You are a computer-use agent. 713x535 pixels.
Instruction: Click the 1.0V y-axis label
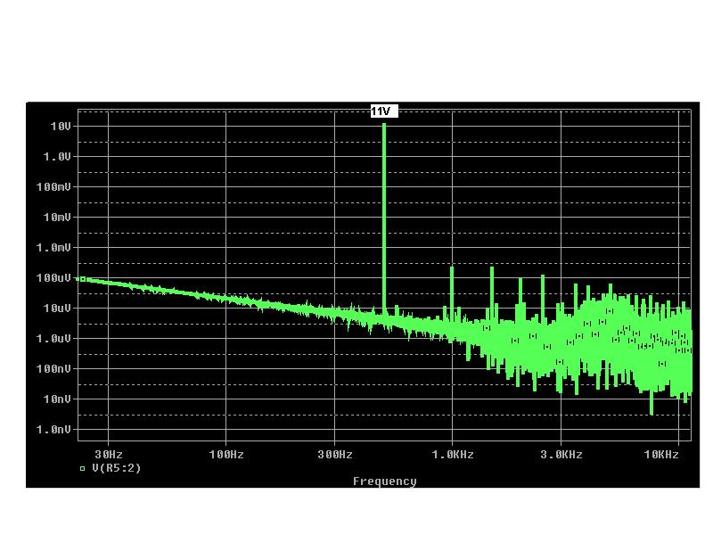(x=57, y=157)
